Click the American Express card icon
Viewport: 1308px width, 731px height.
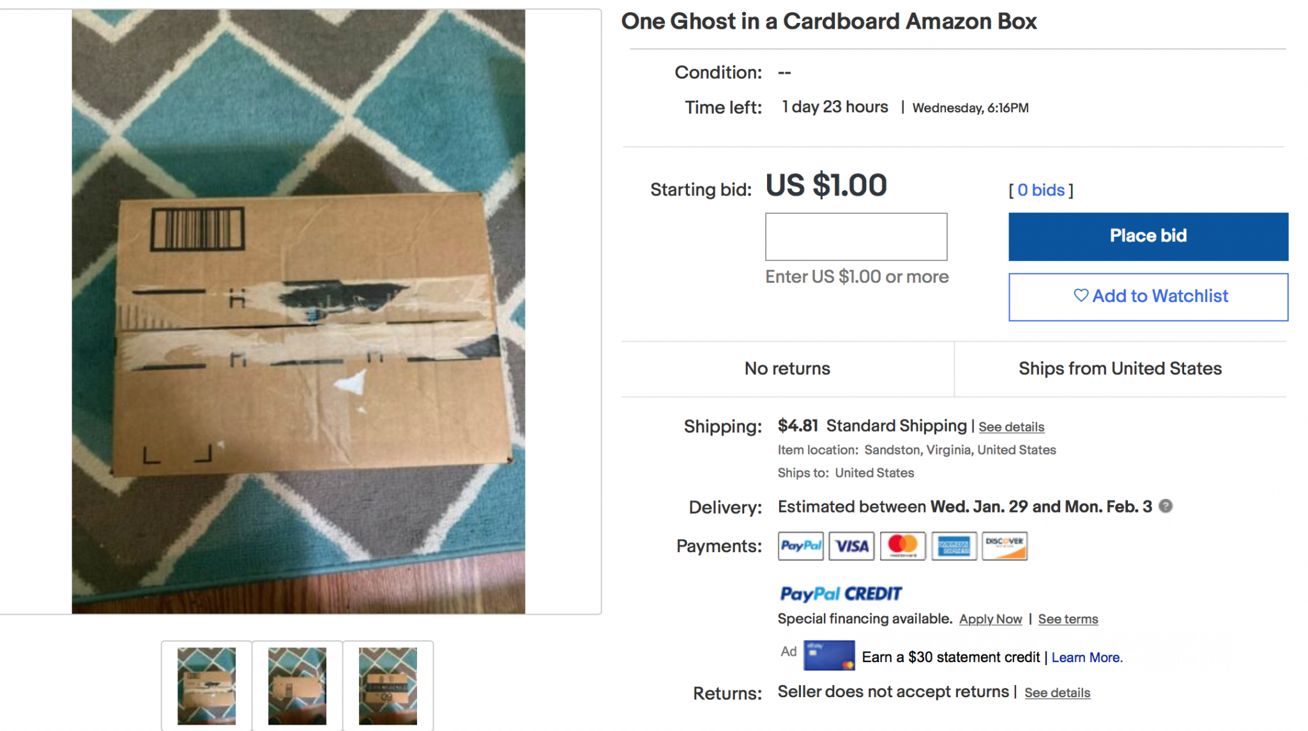(x=954, y=546)
